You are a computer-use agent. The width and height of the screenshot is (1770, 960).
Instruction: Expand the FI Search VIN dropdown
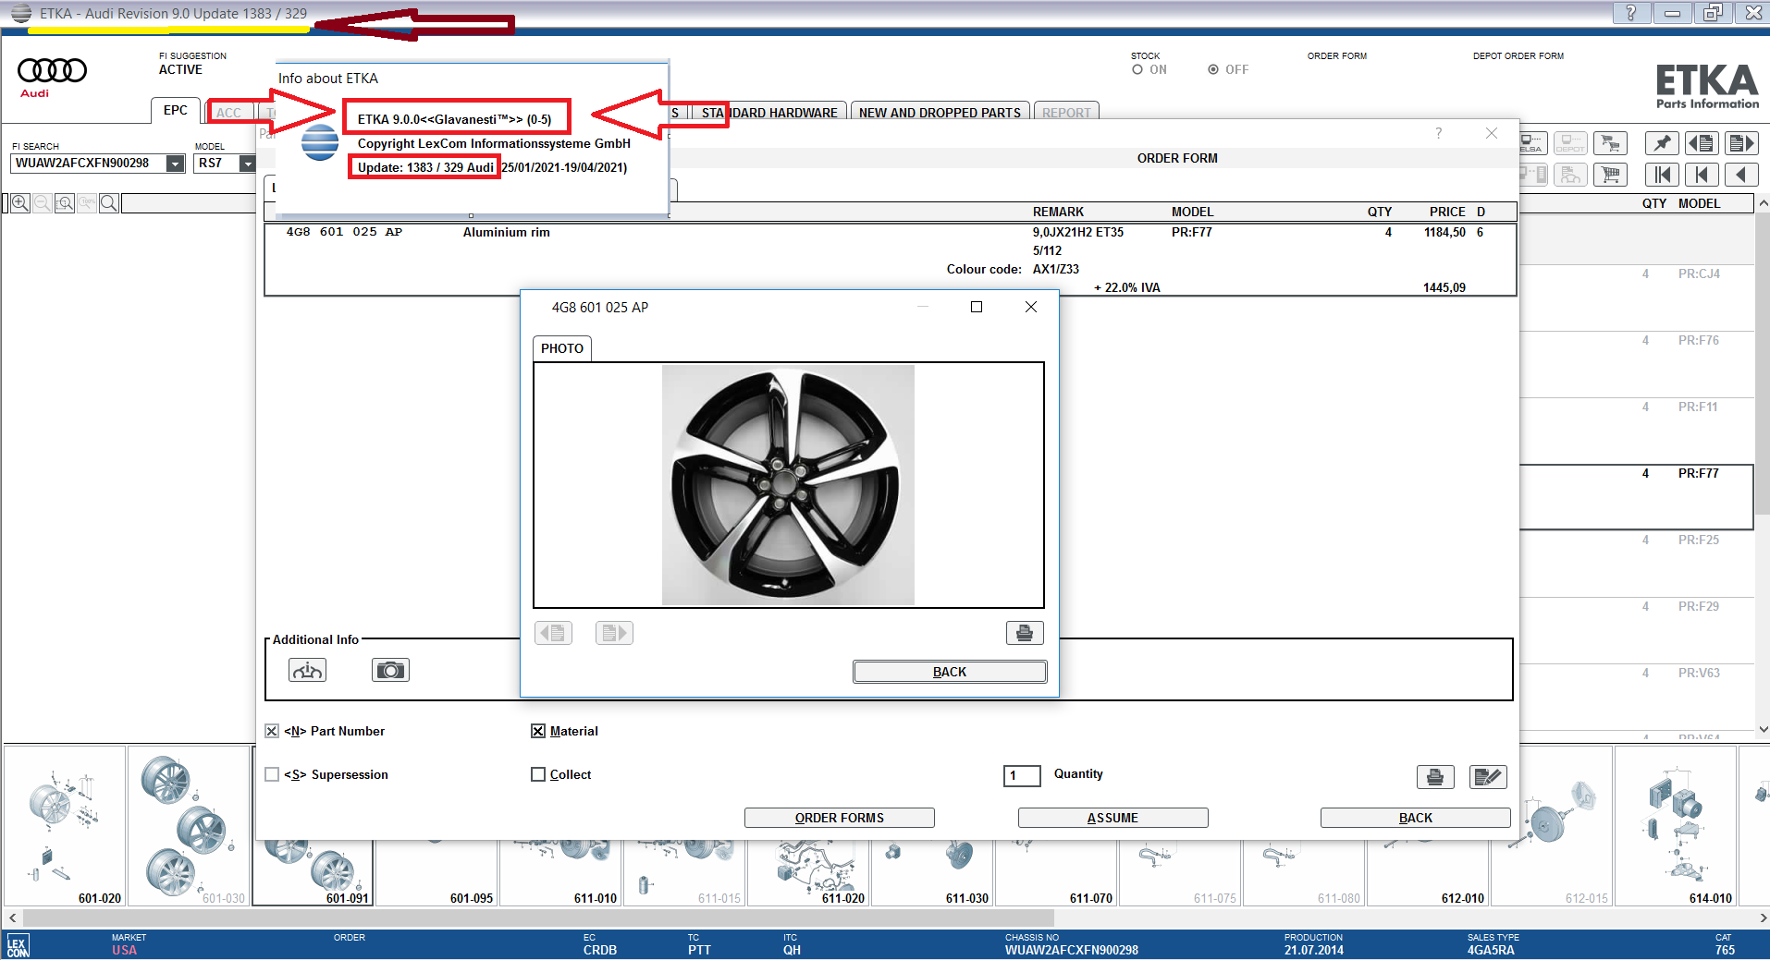click(175, 164)
